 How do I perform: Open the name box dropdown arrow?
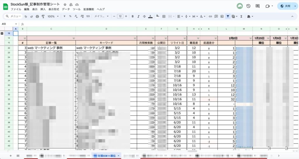tap(16, 24)
